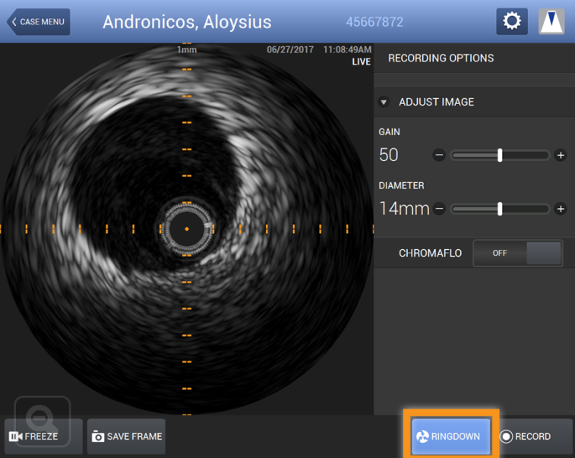Click the catheter center in the IVUS image
This screenshot has width=575, height=458.
click(187, 229)
